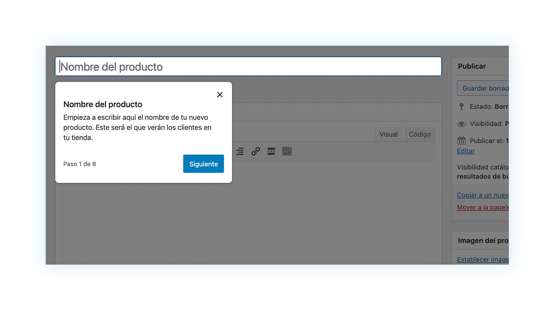The image size is (555, 315).
Task: Click Guardar borrador button
Action: pos(483,88)
